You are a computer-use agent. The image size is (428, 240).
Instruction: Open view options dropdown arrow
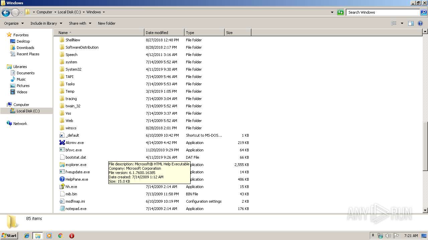click(402, 23)
